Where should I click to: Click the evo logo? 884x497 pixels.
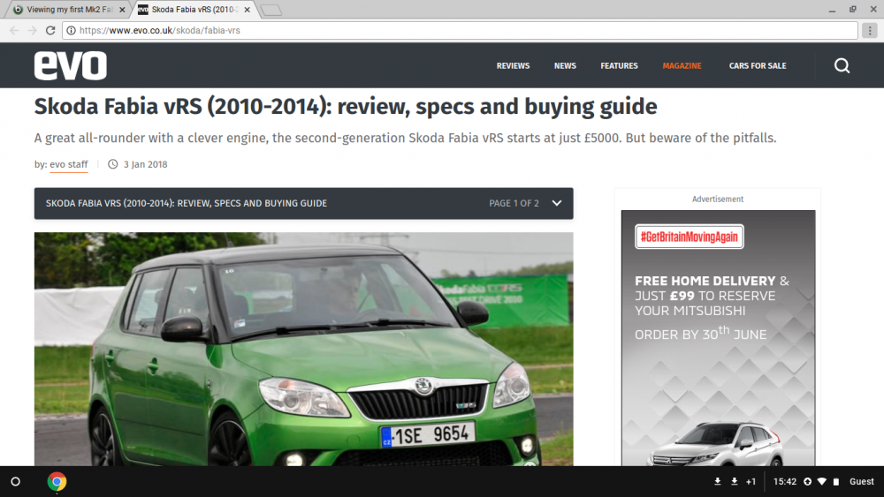(x=71, y=65)
